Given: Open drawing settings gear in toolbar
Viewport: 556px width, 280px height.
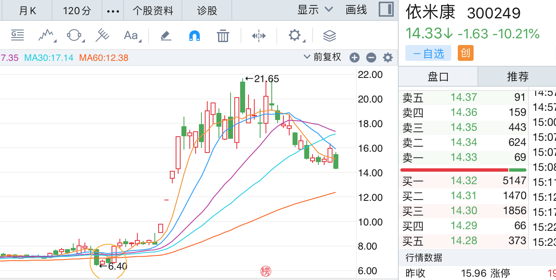Looking at the screenshot, I should point(295,35).
